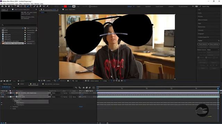This screenshot has height=124, width=222.
Task: Click the Track Camera button
Action: click(x=203, y=44)
